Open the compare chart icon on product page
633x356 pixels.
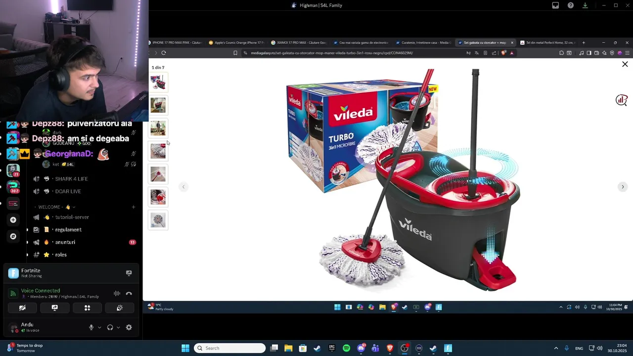pos(621,100)
